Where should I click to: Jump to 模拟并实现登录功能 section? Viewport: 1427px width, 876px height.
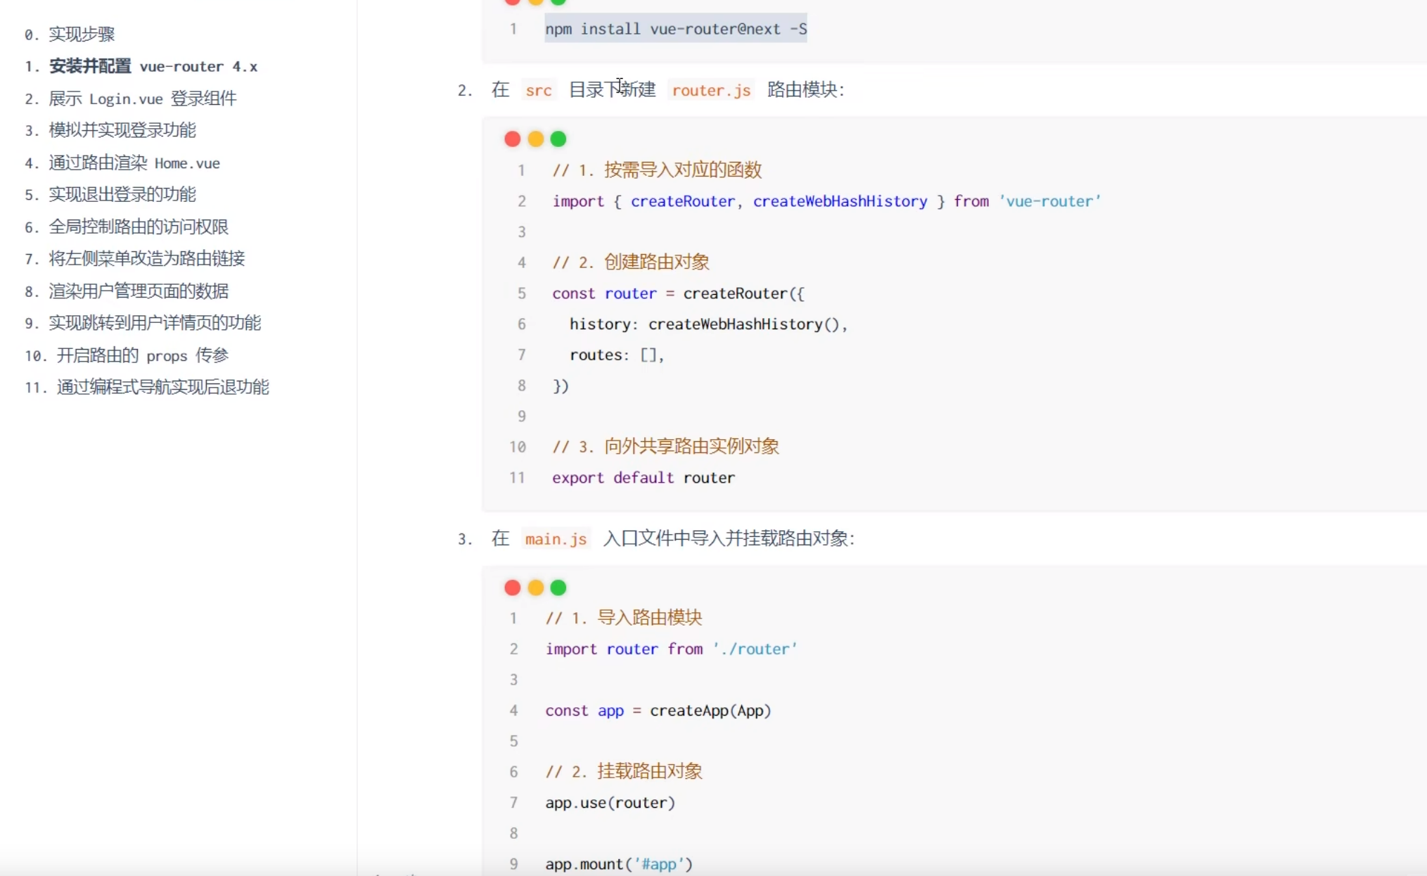pyautogui.click(x=122, y=130)
